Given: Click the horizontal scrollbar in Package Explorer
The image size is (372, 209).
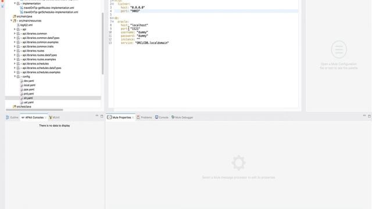Looking at the screenshot, I should click(35, 110).
